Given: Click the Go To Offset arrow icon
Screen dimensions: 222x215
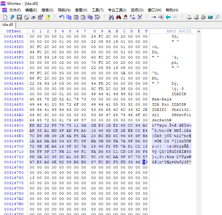Looking at the screenshot, I should coord(154,17).
